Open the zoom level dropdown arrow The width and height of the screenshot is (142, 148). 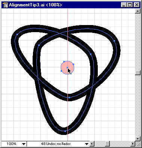click(24, 144)
